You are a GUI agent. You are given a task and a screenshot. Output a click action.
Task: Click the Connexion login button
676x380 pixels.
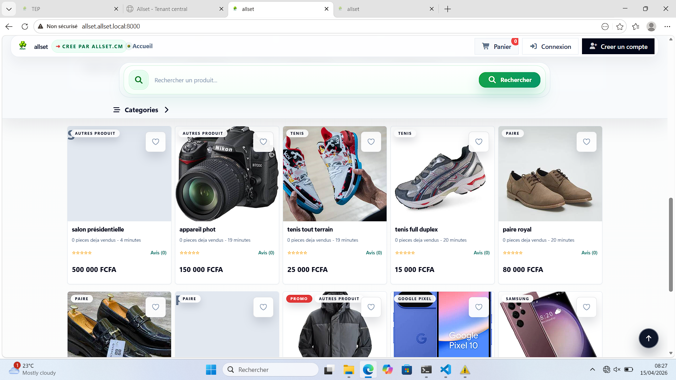click(x=550, y=46)
